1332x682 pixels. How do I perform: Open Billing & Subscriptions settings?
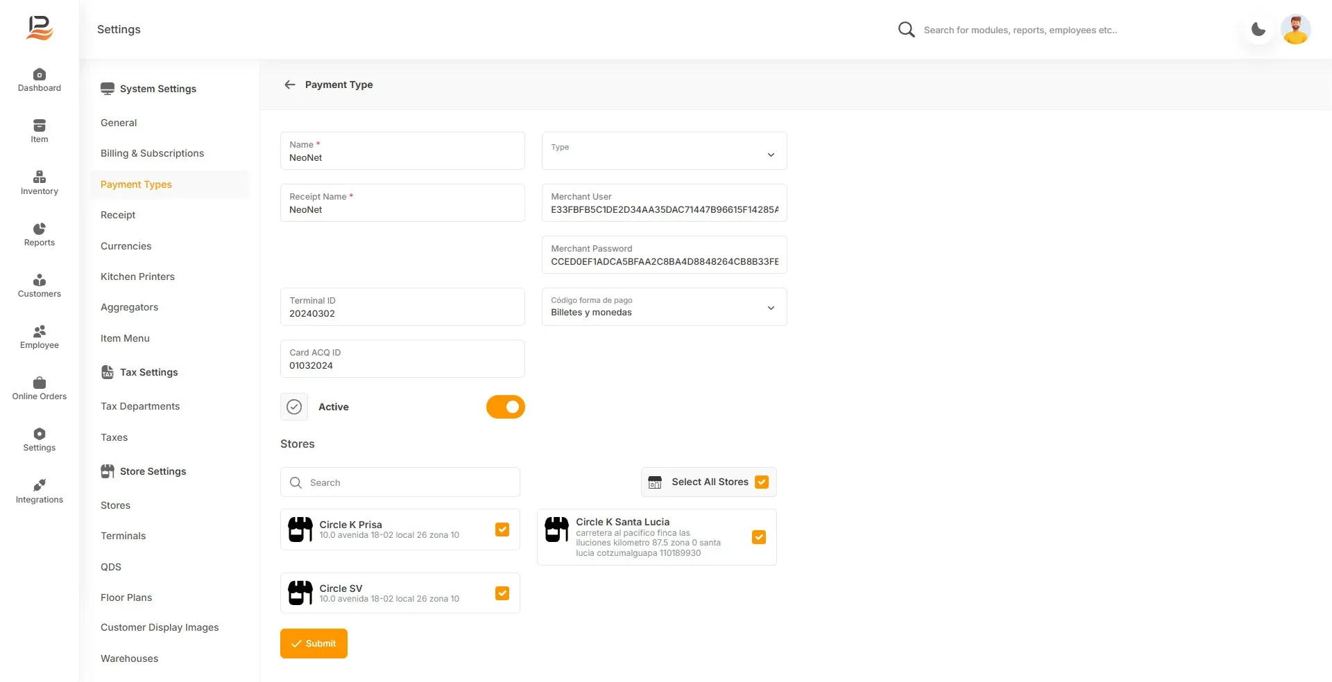[153, 153]
